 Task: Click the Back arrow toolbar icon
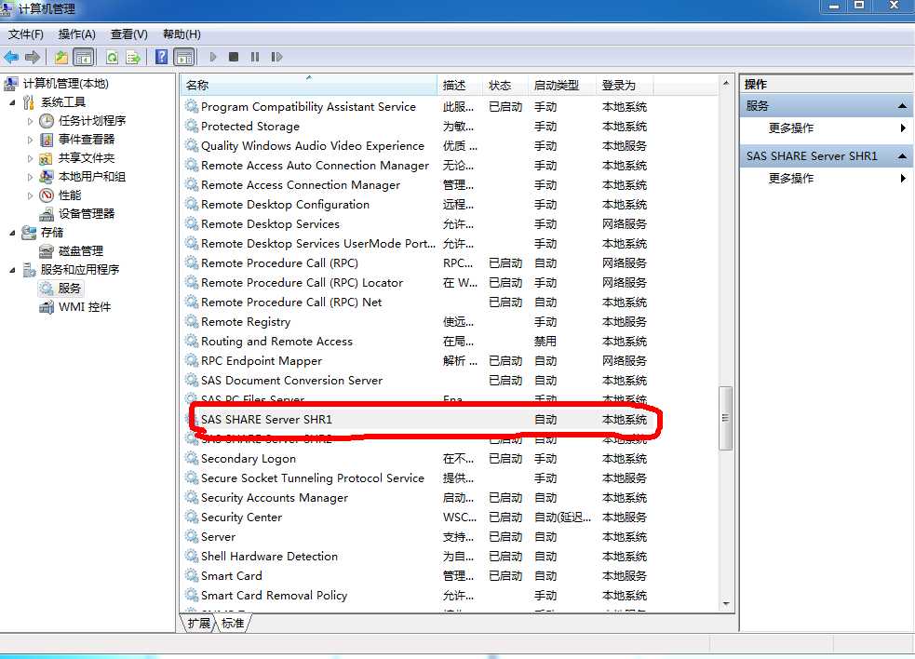(x=11, y=57)
